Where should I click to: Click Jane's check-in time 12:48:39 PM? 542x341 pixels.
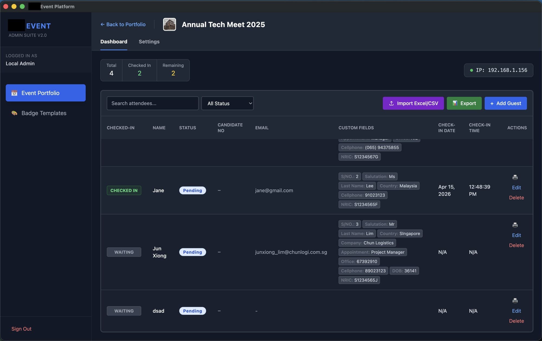click(x=479, y=190)
